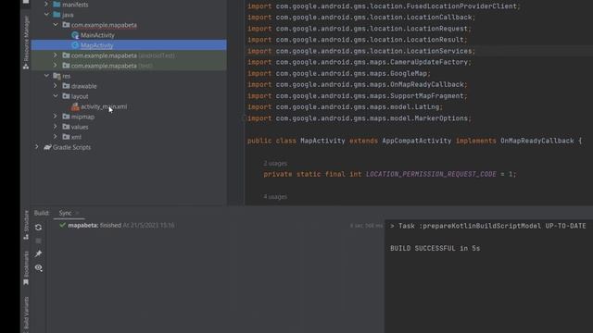This screenshot has width=593, height=333.
Task: Click the FusedLocationProviderClient import line
Action: coord(384,6)
